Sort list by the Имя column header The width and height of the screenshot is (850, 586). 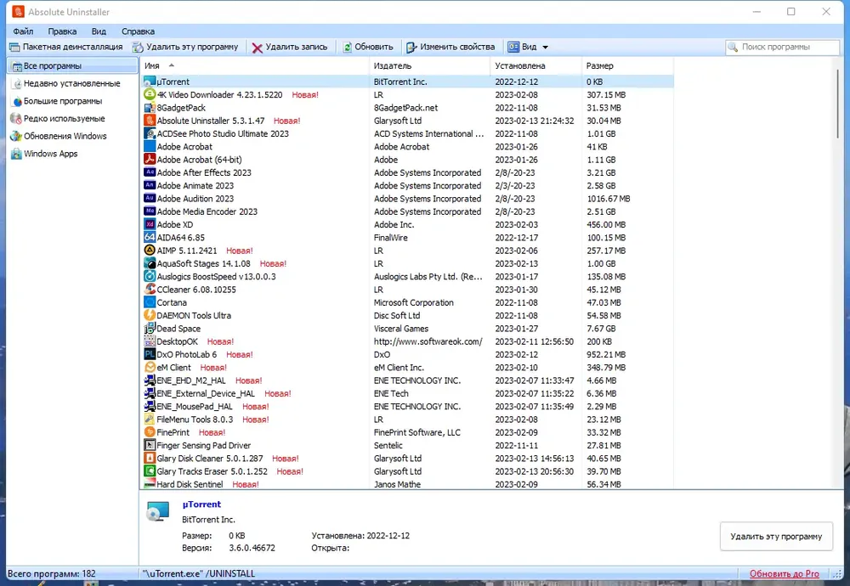253,65
